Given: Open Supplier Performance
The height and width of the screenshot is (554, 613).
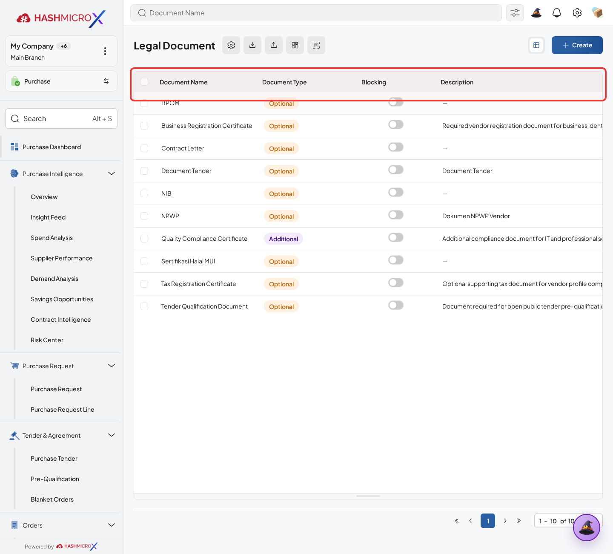Looking at the screenshot, I should 61,258.
